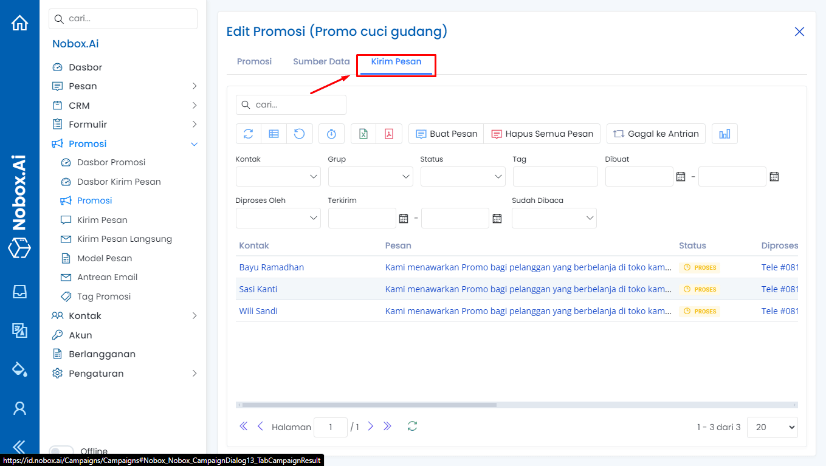Screen dimensions: 826x466
Task: Collapse the sidebar with double chevron
Action: (18, 445)
